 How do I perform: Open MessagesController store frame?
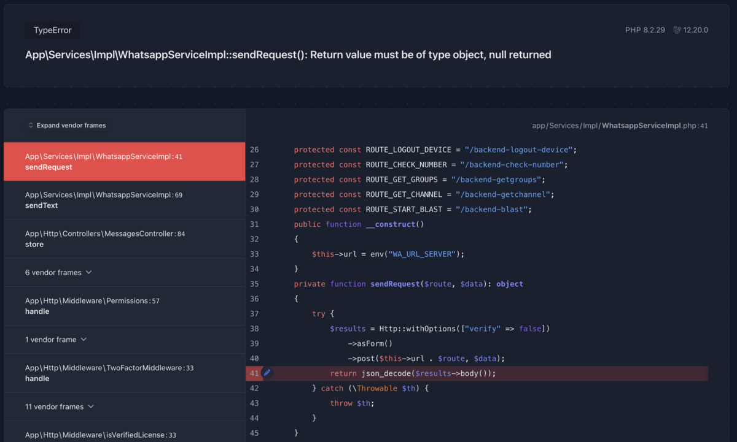125,239
